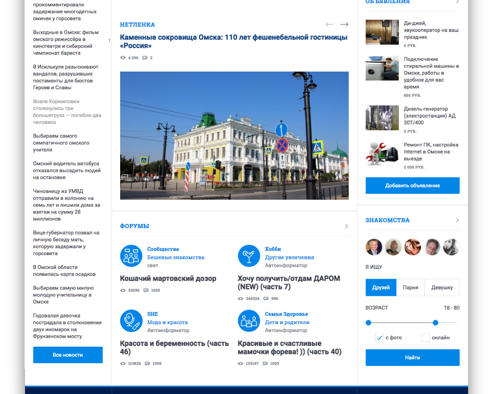This screenshot has width=493, height=394.
Task: Click views icon for Красота и беременность
Action: click(123, 364)
